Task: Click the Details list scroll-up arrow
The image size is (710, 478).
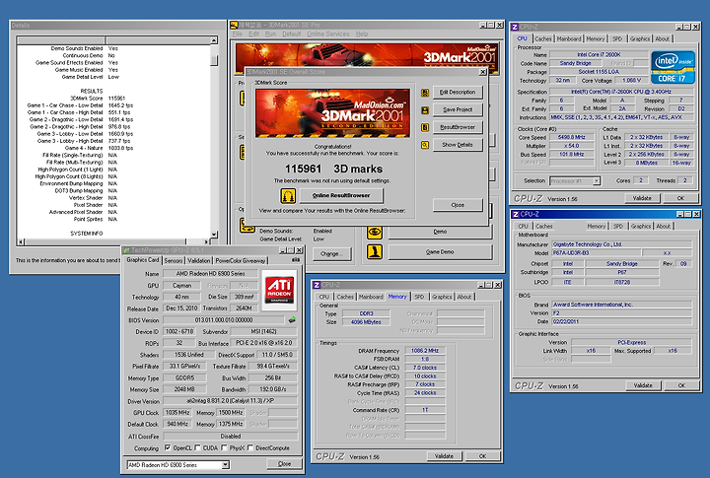Action: 214,40
